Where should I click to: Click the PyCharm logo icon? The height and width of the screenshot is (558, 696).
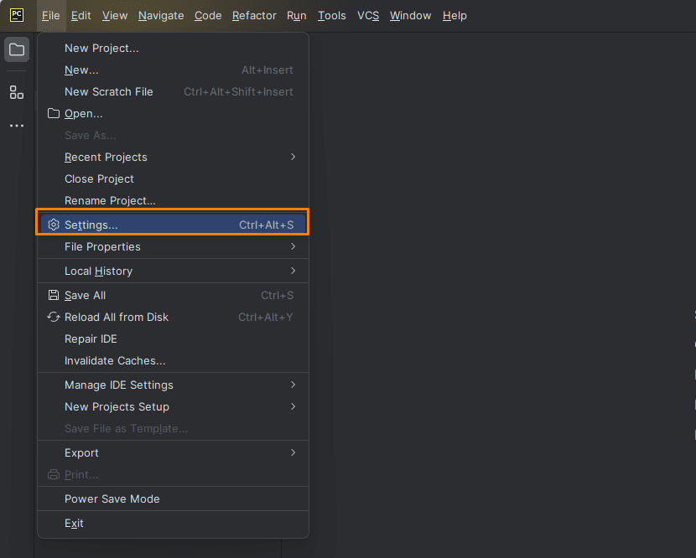pyautogui.click(x=17, y=15)
